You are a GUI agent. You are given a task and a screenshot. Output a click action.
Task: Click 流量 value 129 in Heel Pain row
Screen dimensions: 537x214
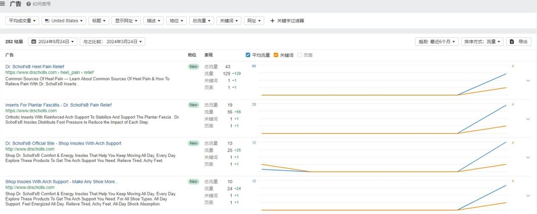[x=226, y=74]
